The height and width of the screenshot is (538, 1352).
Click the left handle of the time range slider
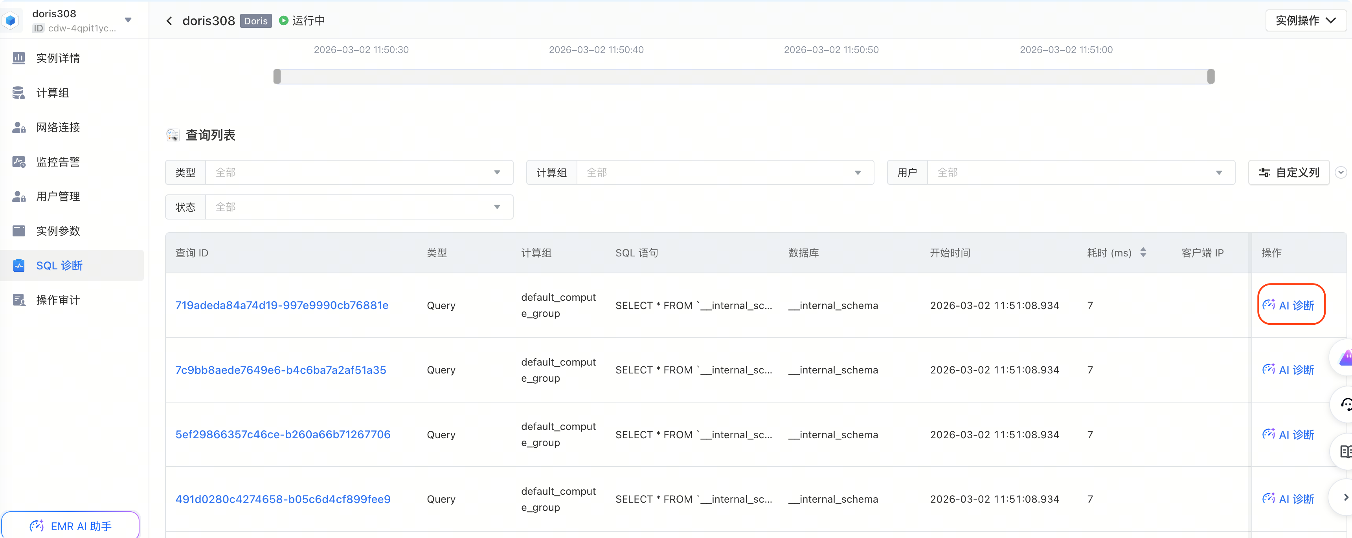(277, 77)
